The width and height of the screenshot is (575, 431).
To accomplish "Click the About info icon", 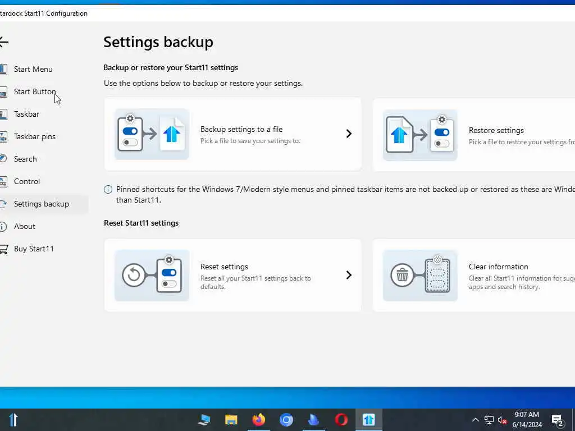I will point(3,227).
